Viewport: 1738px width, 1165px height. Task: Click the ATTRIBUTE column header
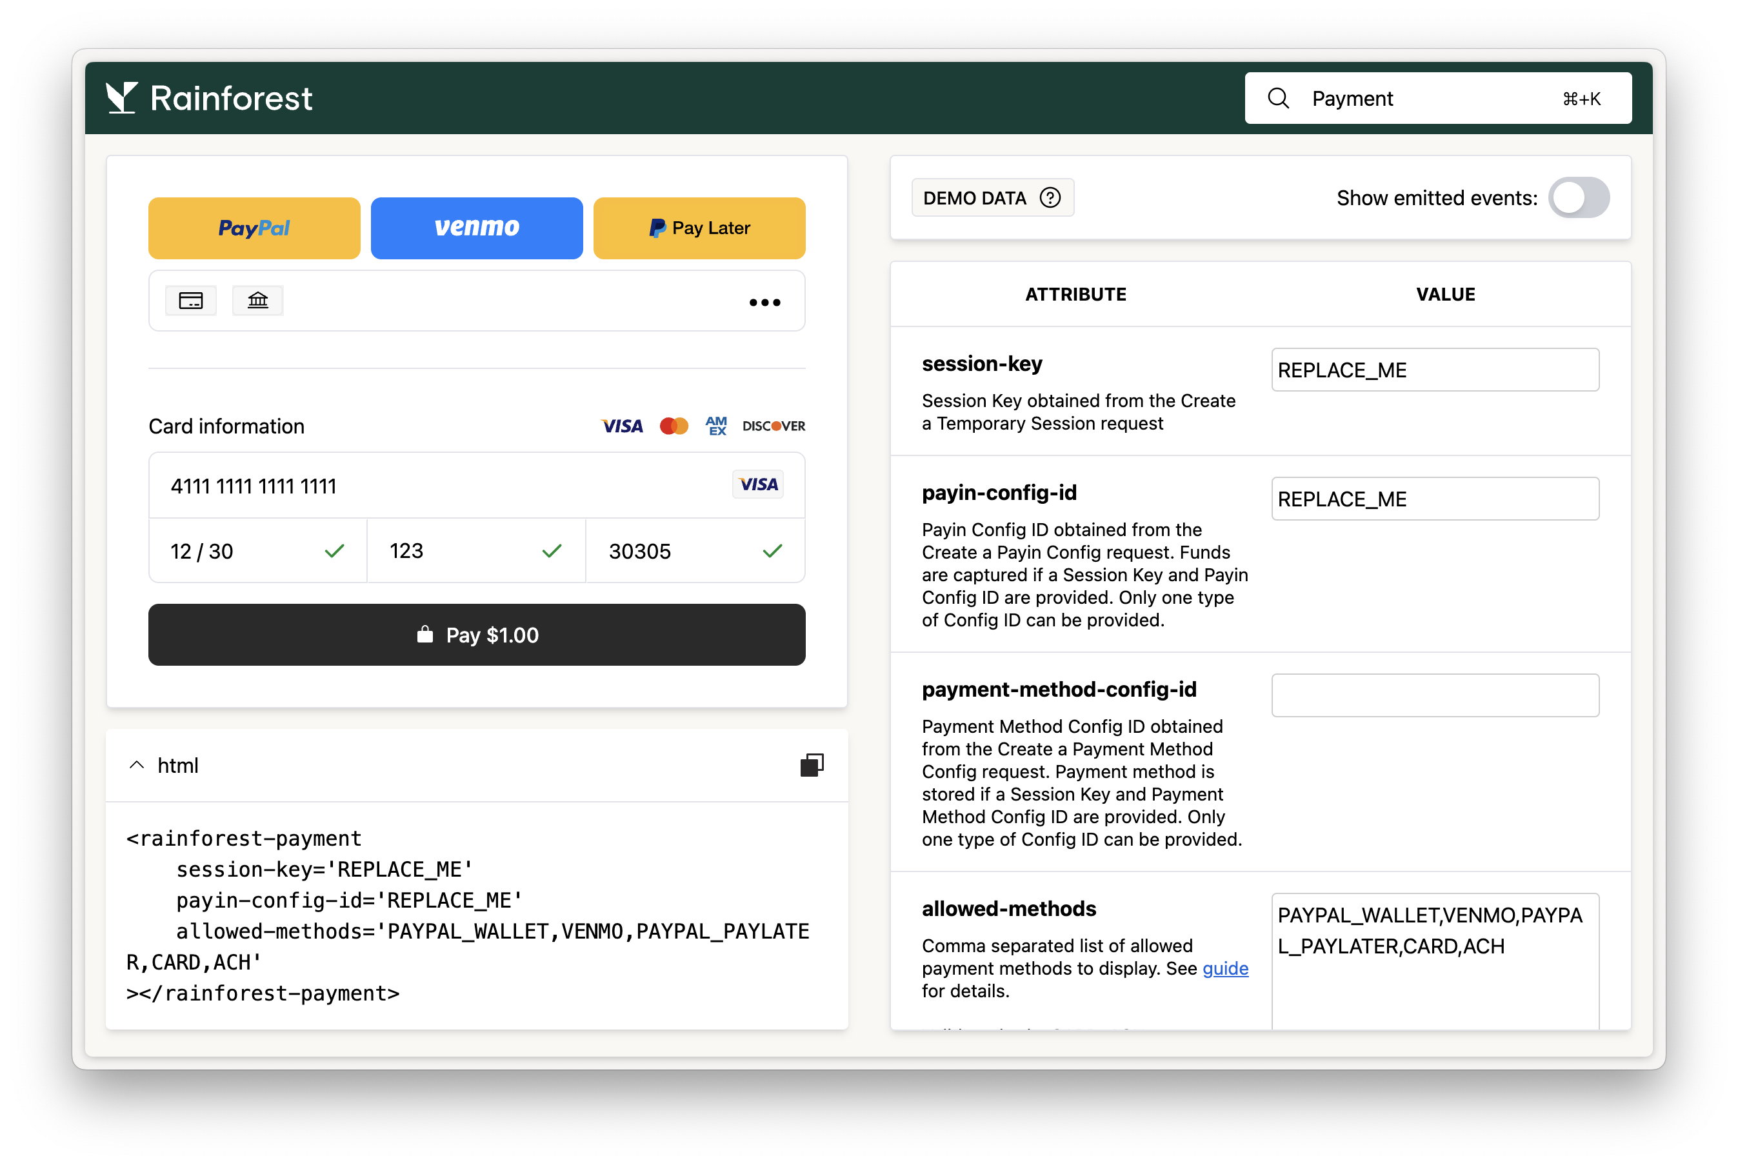click(1075, 294)
